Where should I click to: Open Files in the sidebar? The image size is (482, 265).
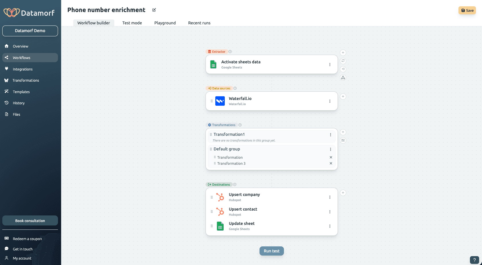coord(30,114)
